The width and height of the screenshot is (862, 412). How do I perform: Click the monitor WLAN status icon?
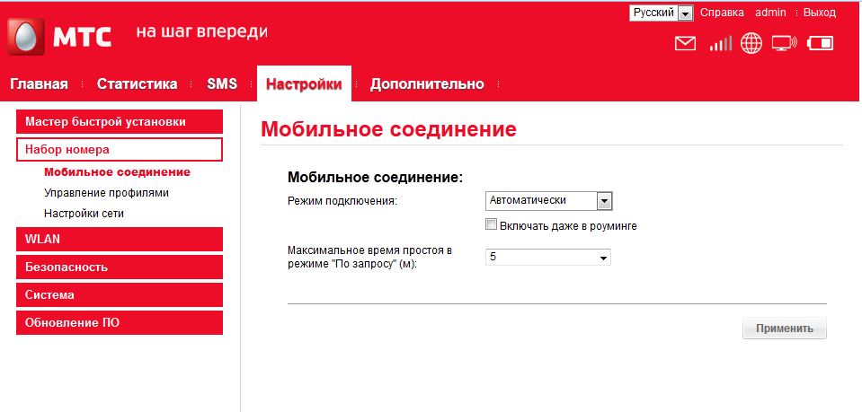click(785, 43)
